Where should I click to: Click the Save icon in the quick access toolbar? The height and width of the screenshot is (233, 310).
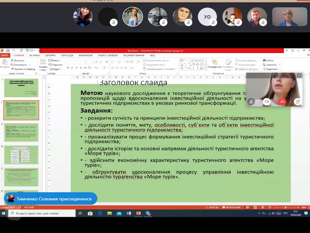click(x=8, y=50)
